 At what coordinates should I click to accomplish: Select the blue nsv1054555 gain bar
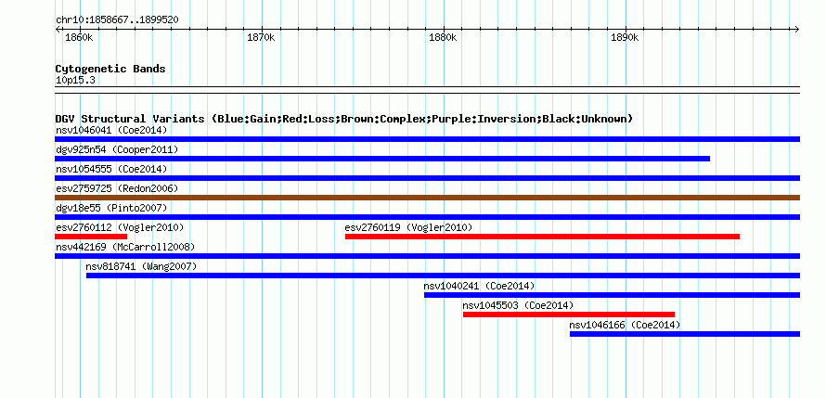[x=427, y=178]
